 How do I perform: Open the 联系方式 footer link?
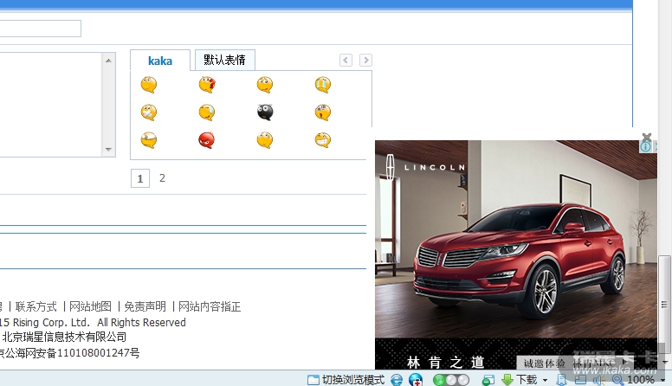tap(36, 306)
